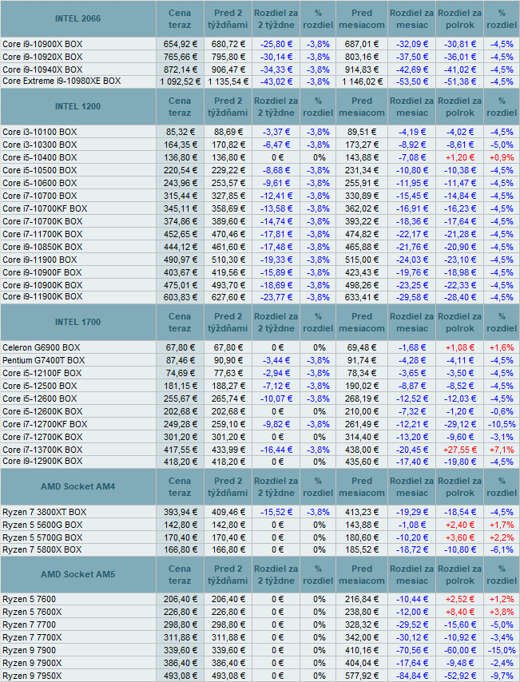Click the Ryzen 5 7600X row name

[32, 612]
